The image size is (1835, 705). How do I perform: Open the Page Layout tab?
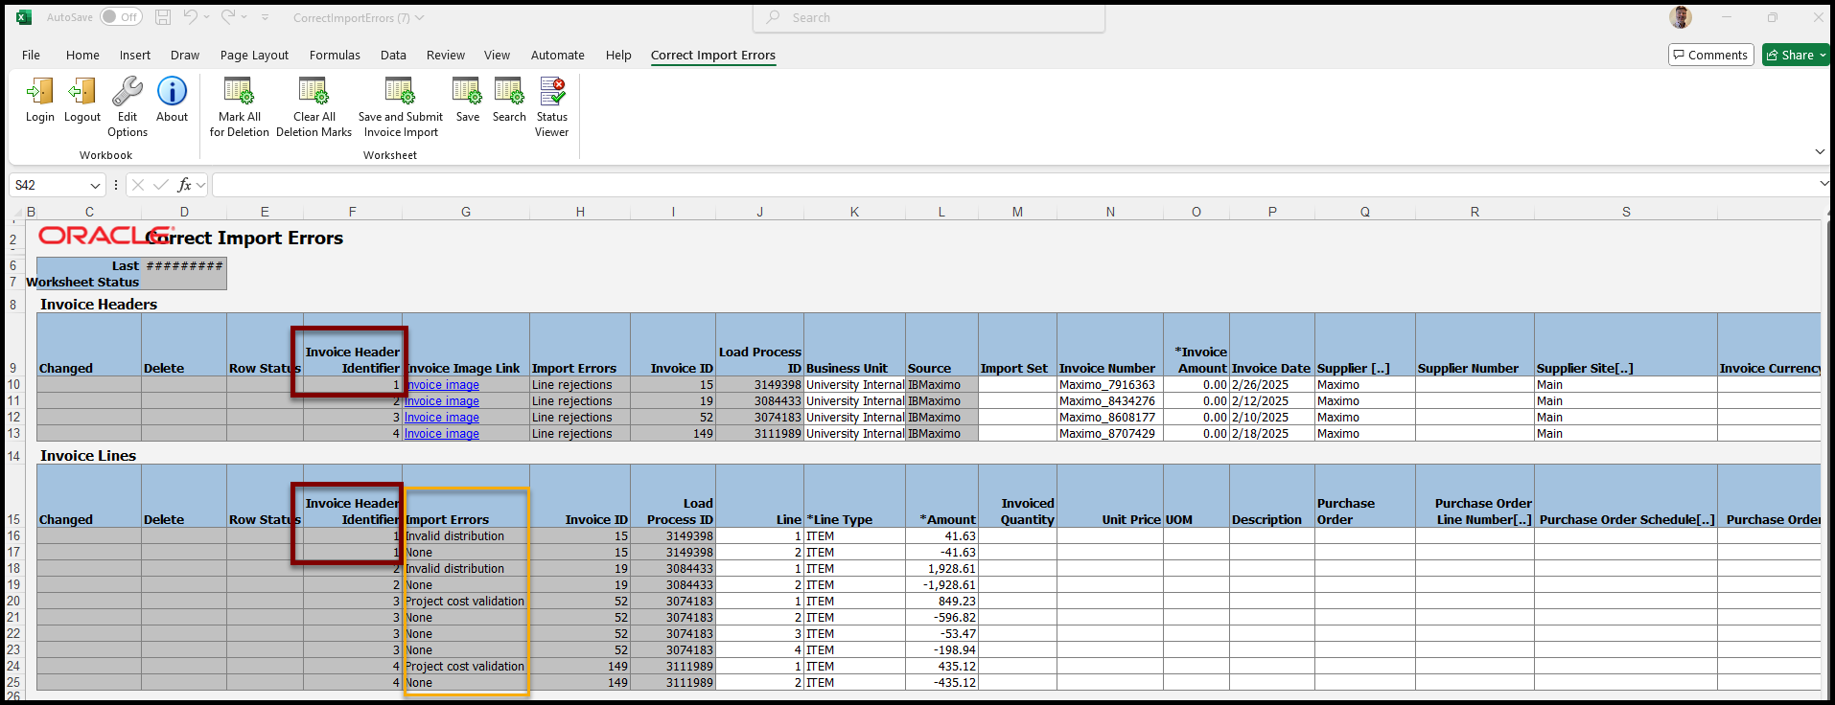click(x=254, y=56)
